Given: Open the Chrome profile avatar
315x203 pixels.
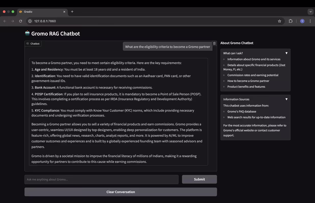Looking at the screenshot, I should click(x=302, y=21).
